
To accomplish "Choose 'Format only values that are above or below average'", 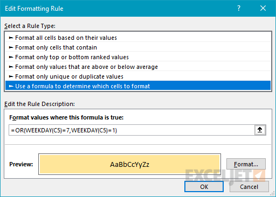I will [138, 67].
